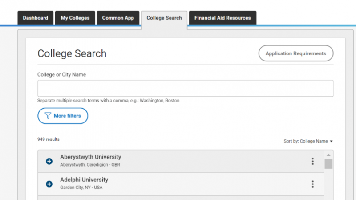Open More filters
Screen dimensions: 356x200
tap(63, 116)
